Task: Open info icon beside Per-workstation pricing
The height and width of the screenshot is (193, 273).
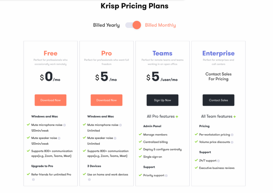Action: coord(232,135)
